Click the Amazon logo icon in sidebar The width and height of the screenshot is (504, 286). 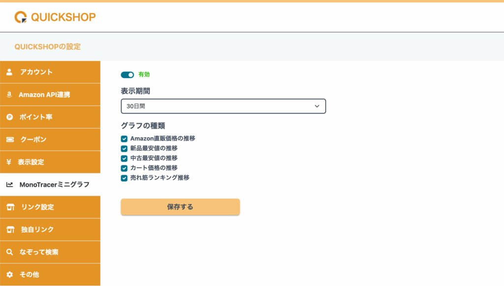click(x=9, y=95)
